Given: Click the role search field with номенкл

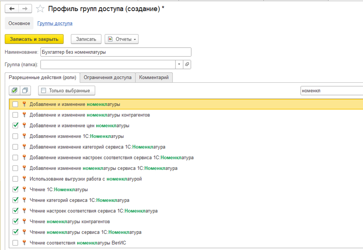Looking at the screenshot, I should tap(332, 91).
